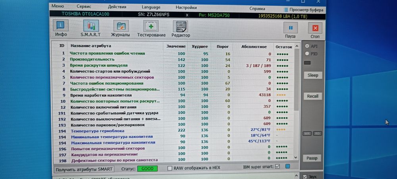Click the TOSHIBA DT01ACA100 drive model label
This screenshot has width=397, height=179.
(85, 14)
